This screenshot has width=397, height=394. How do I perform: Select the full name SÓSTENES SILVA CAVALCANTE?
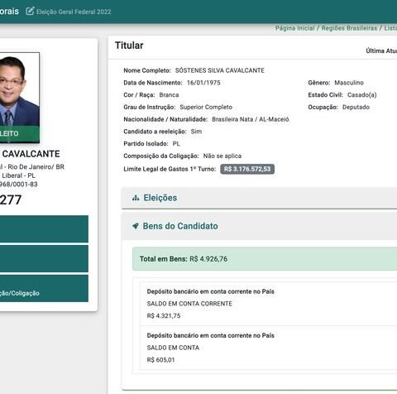(220, 70)
